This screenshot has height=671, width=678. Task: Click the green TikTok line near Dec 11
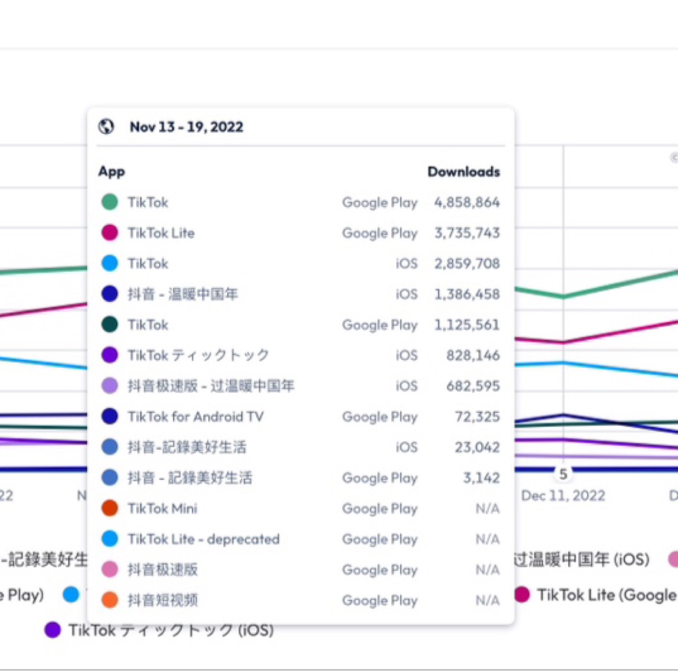click(563, 297)
